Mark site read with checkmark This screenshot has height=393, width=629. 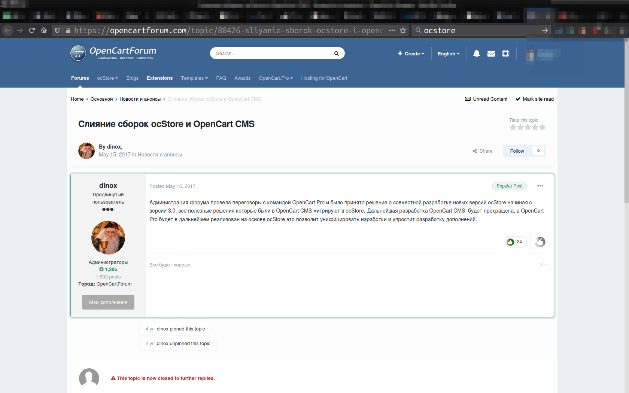(534, 99)
